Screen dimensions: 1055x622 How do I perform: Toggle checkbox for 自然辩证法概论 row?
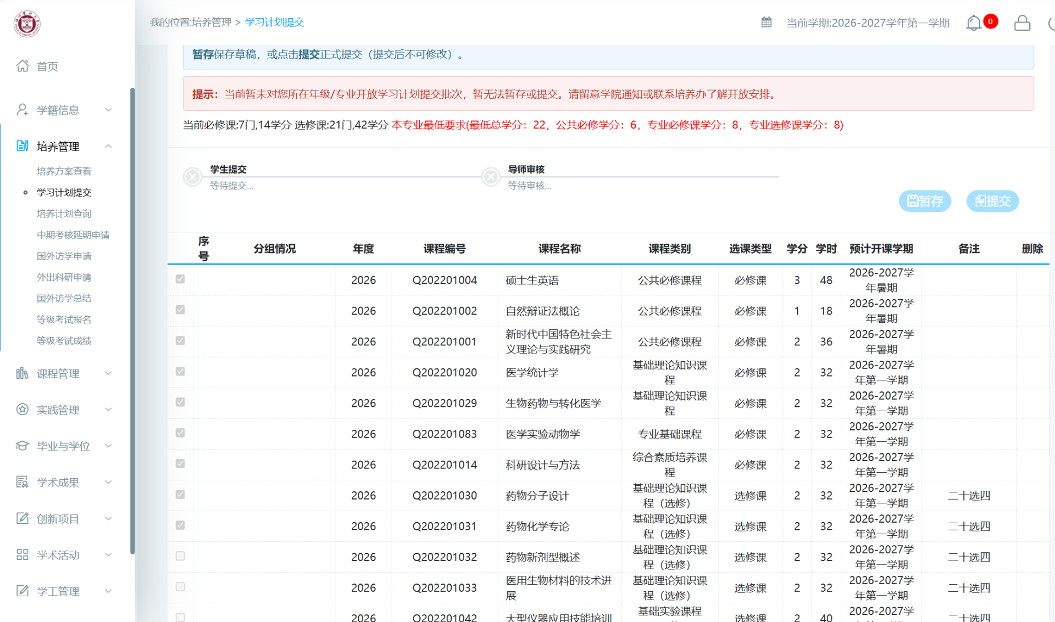[180, 310]
